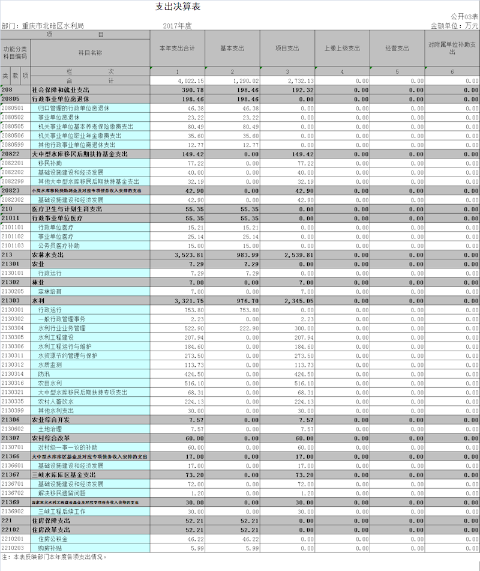480x571 pixels.
Task: Click the 经营支出 column header
Action: (x=397, y=48)
